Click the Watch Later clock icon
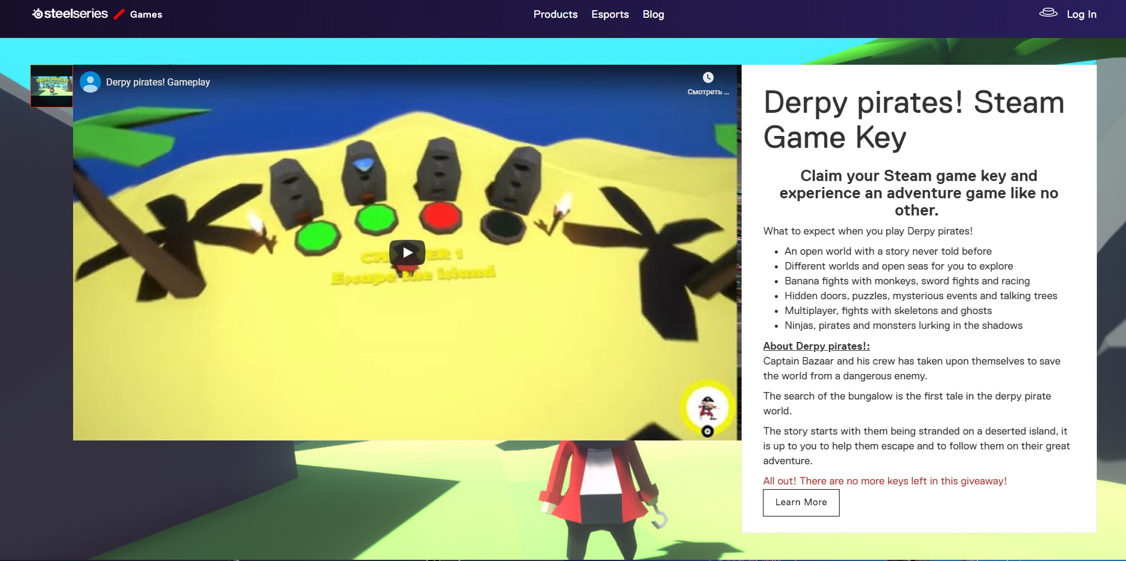1126x561 pixels. (708, 78)
